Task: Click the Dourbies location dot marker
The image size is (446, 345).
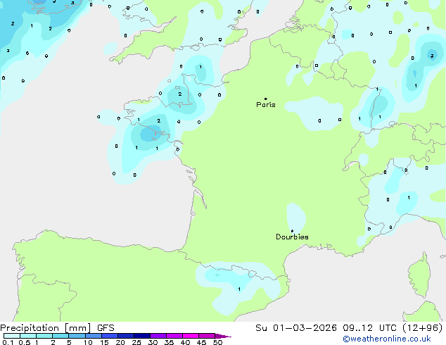Action: (292, 231)
